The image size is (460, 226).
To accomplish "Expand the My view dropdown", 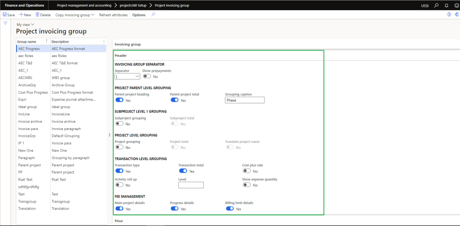I will [25, 25].
